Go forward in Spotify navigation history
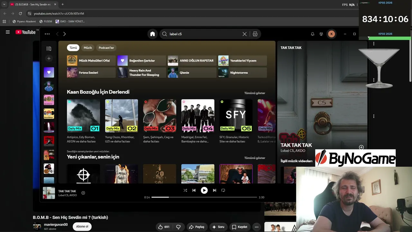412x232 pixels. click(x=64, y=34)
